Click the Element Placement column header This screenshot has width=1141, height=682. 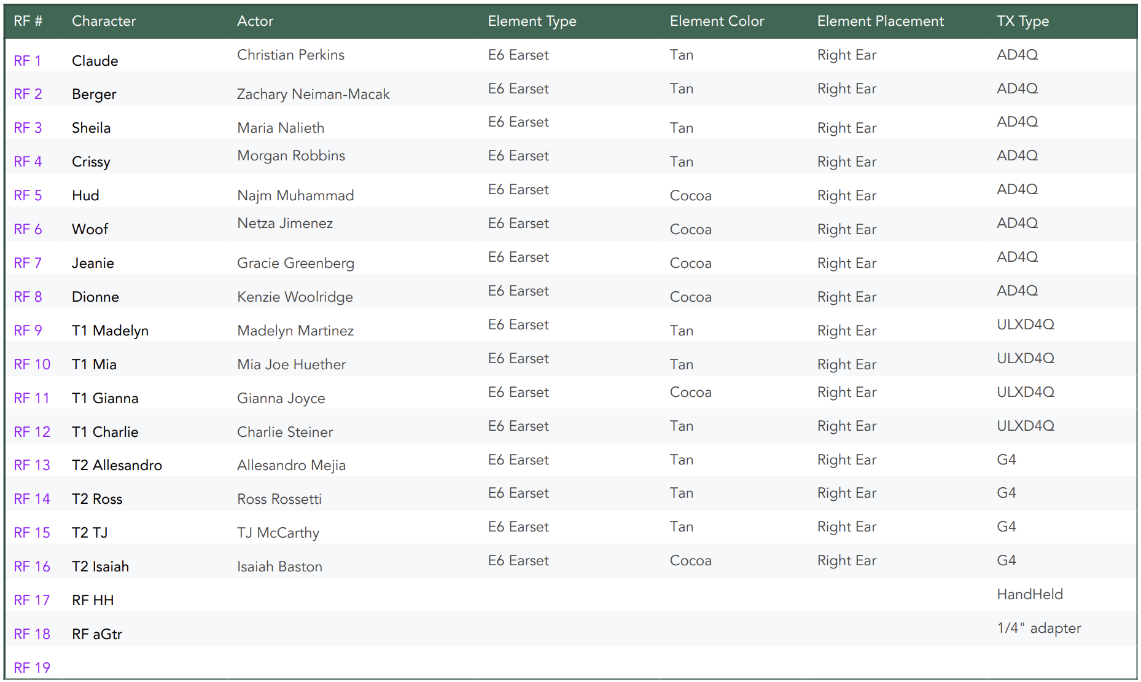click(x=880, y=21)
